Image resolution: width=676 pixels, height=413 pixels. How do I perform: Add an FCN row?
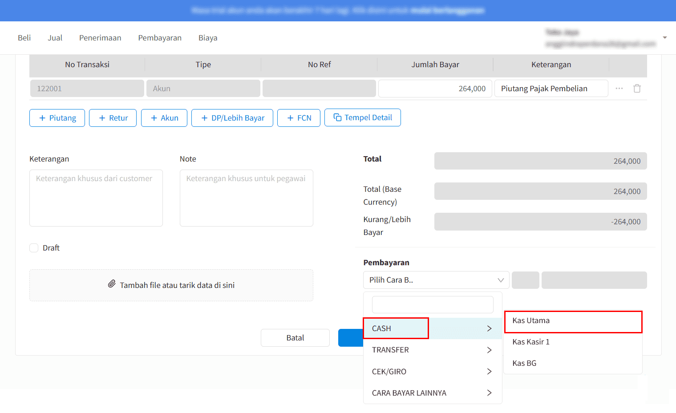pyautogui.click(x=299, y=118)
